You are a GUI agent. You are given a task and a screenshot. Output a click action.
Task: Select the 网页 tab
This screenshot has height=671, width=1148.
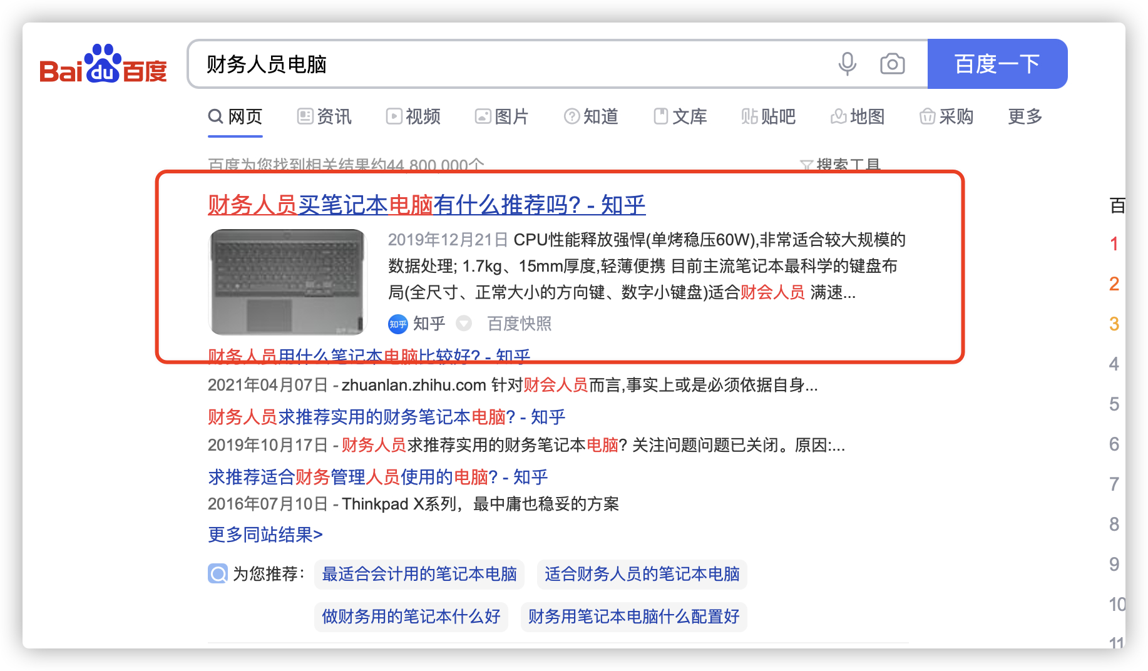pyautogui.click(x=235, y=116)
